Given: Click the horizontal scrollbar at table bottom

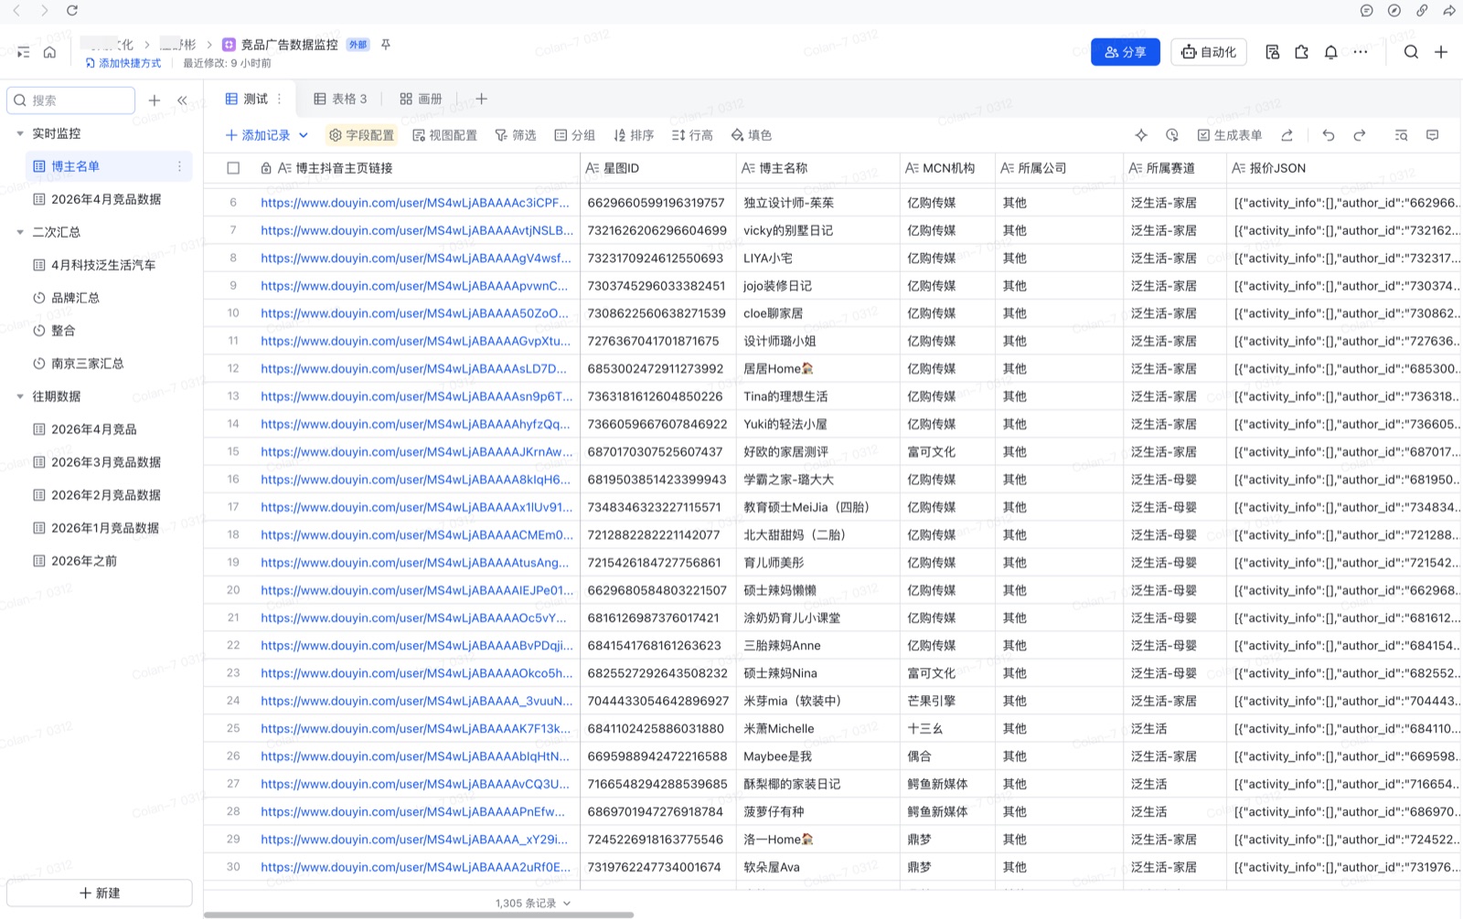Looking at the screenshot, I should 419,914.
